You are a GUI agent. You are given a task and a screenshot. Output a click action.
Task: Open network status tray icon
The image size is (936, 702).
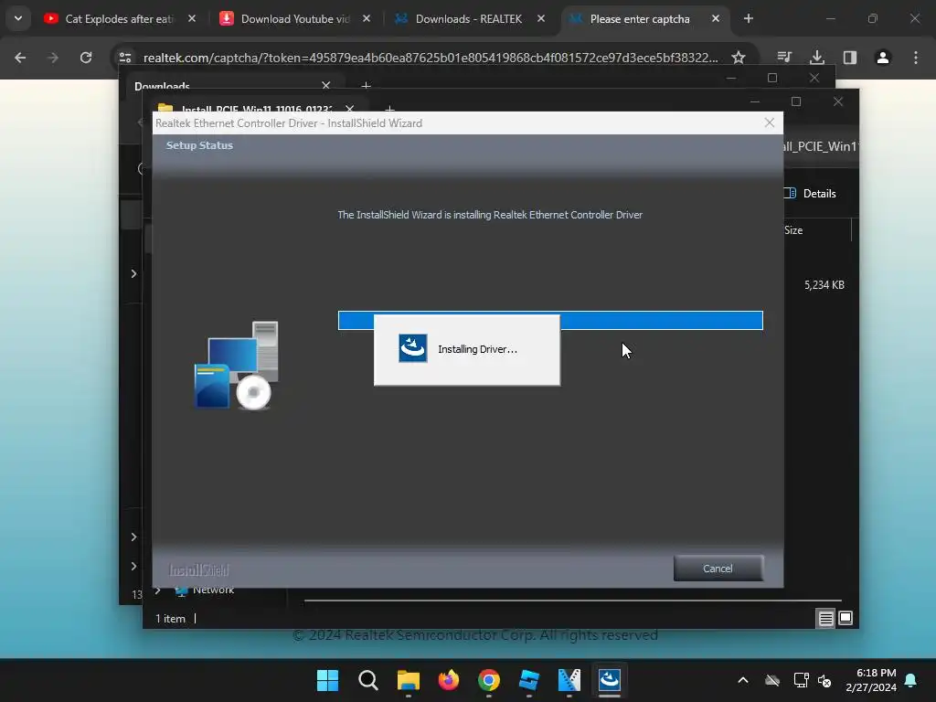tap(801, 680)
